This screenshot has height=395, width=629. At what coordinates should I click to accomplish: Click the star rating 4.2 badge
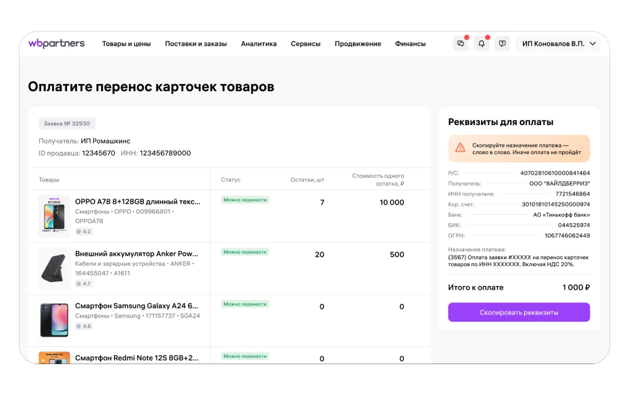[84, 231]
